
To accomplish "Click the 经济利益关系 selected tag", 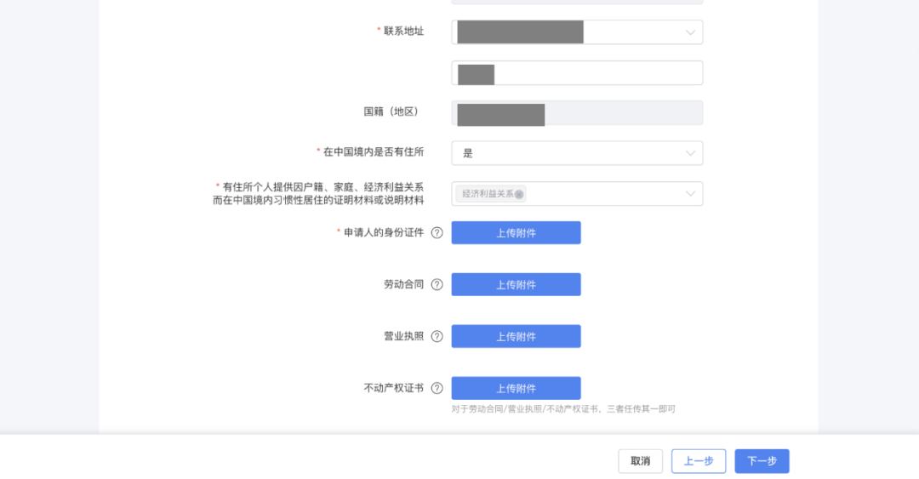I will 488,194.
